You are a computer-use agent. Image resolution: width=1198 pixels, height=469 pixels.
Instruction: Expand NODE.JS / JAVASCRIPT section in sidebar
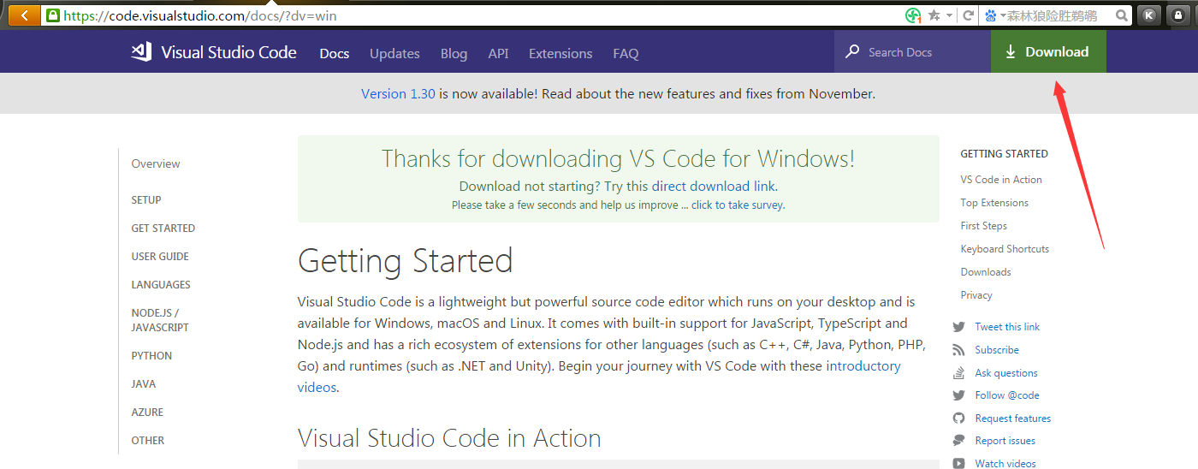coord(160,320)
